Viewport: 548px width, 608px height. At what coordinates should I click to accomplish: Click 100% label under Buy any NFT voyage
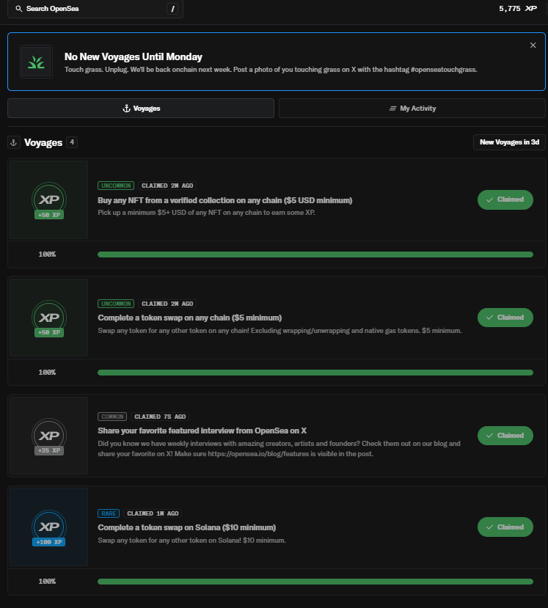click(x=47, y=254)
